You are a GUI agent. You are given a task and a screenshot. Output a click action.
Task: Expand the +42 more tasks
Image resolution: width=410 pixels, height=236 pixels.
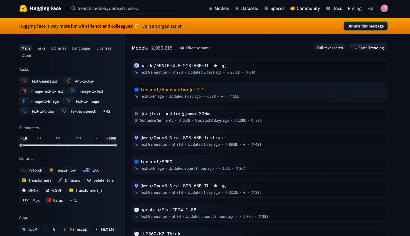pos(107,111)
